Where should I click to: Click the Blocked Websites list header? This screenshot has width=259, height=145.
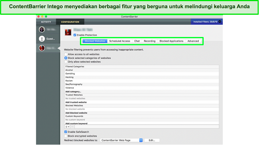point(141,106)
